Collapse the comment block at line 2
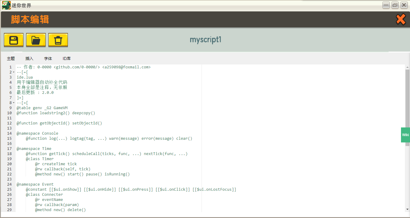 point(14,72)
